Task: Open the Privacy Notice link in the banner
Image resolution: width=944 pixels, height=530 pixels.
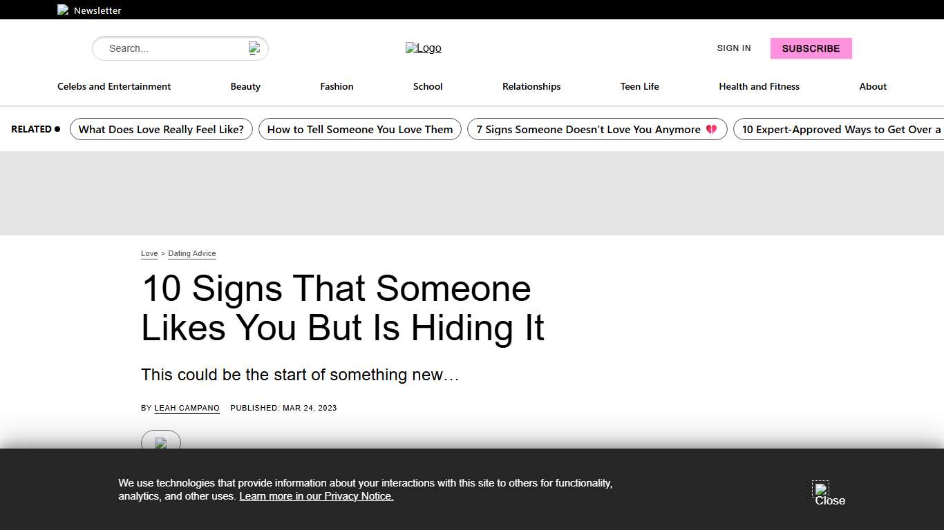Action: (x=316, y=496)
